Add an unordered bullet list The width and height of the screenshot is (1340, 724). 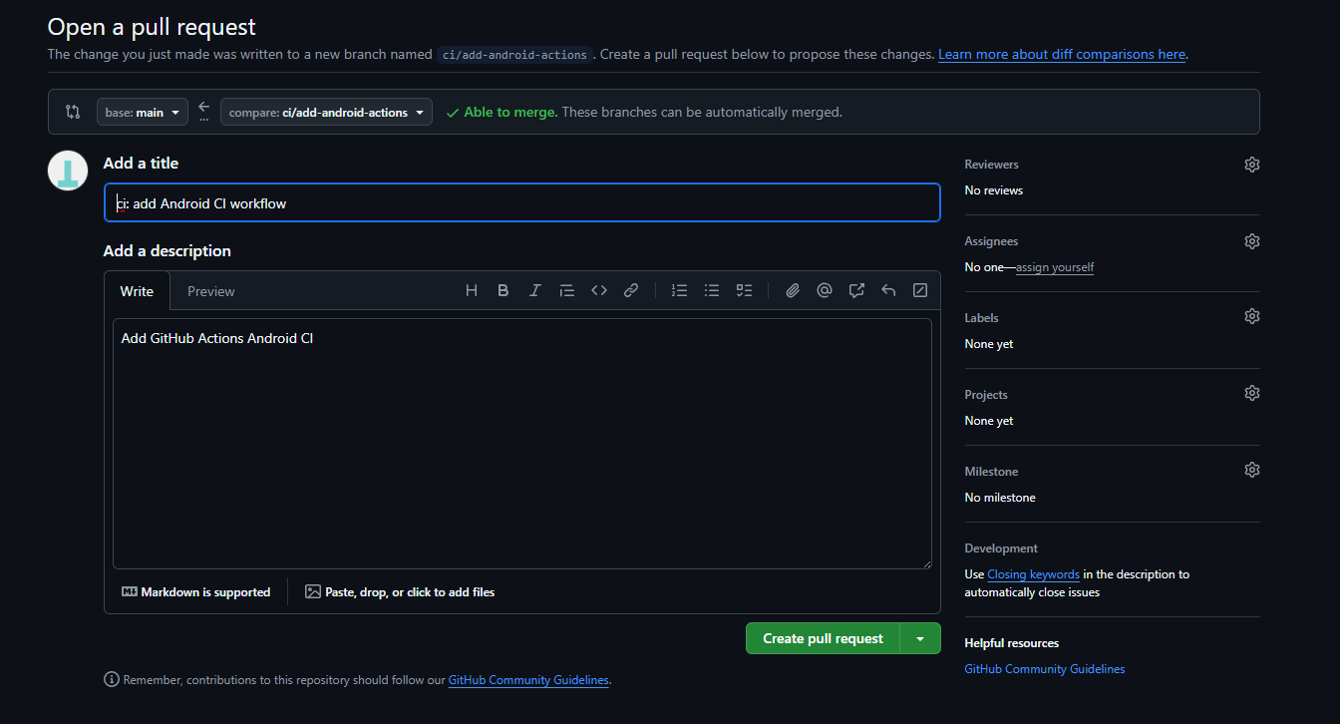pos(712,290)
